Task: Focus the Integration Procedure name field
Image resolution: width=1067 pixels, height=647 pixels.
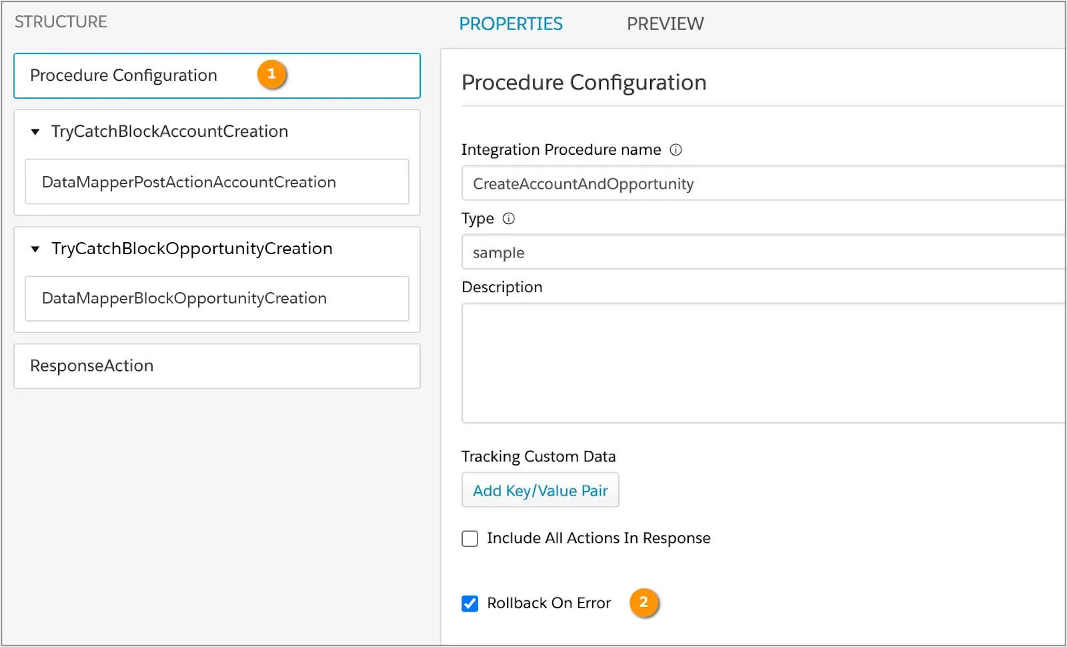Action: click(764, 183)
